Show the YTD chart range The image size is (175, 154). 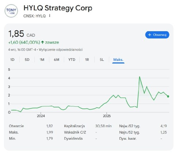[x=72, y=60]
